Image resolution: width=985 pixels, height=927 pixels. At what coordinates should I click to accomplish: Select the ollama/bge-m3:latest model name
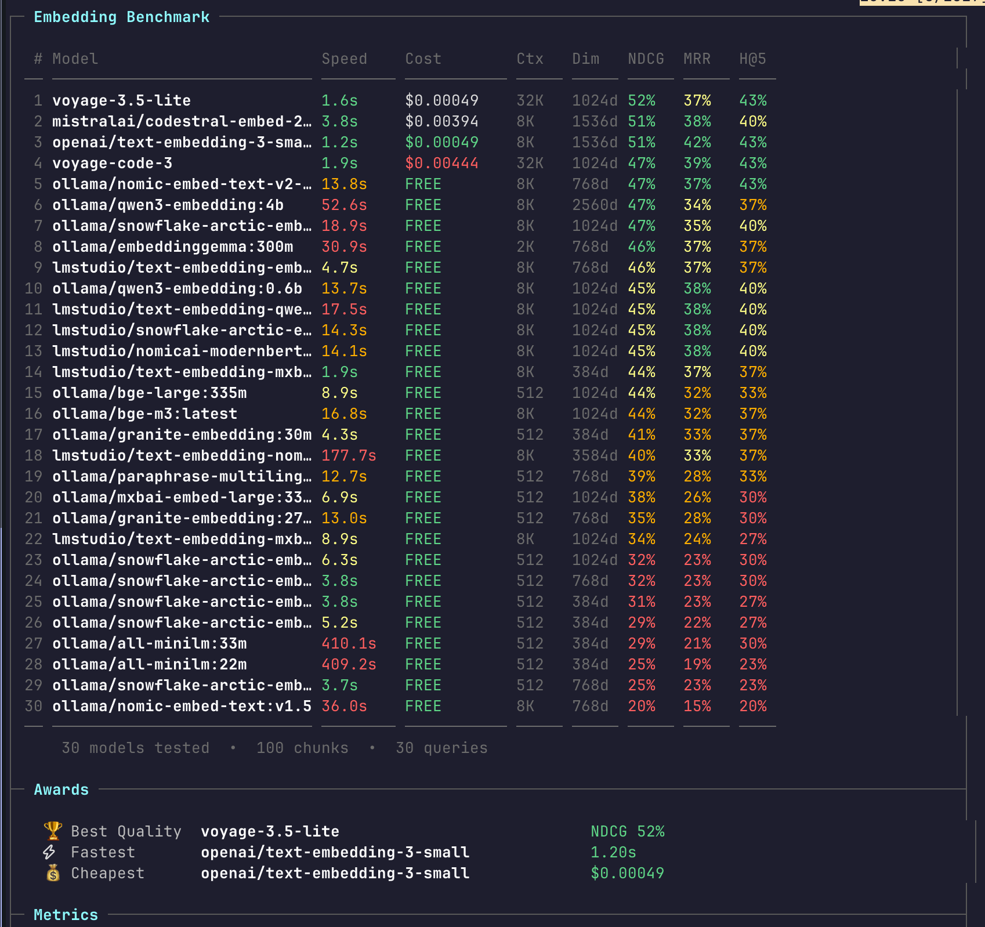point(145,414)
